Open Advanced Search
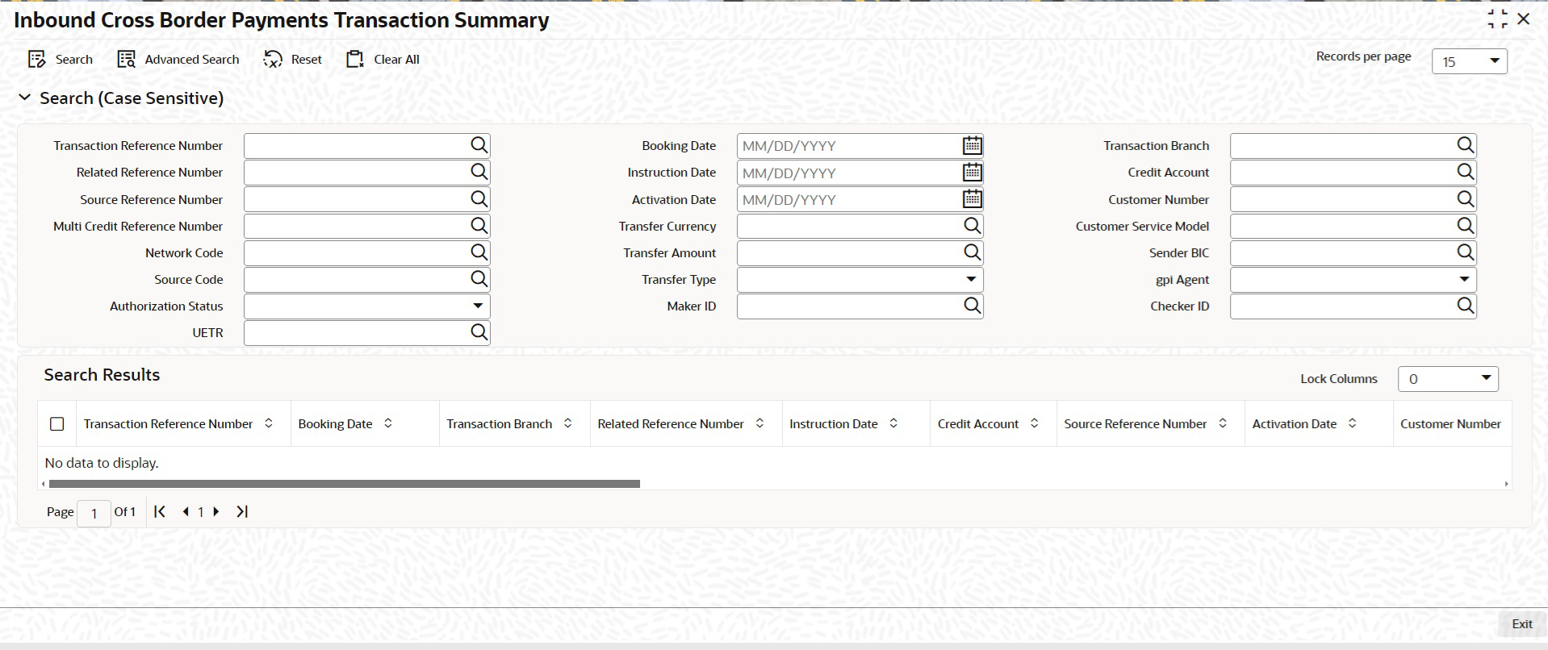The width and height of the screenshot is (1548, 650). pos(178,60)
